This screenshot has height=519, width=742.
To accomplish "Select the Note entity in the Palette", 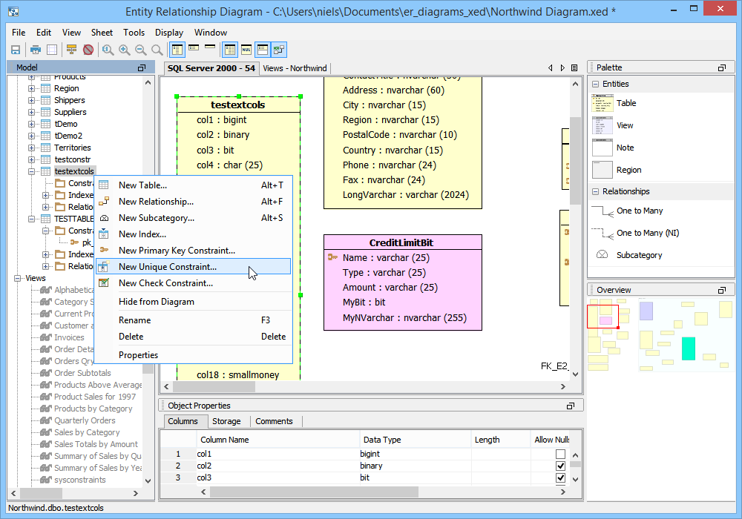I will coord(625,148).
